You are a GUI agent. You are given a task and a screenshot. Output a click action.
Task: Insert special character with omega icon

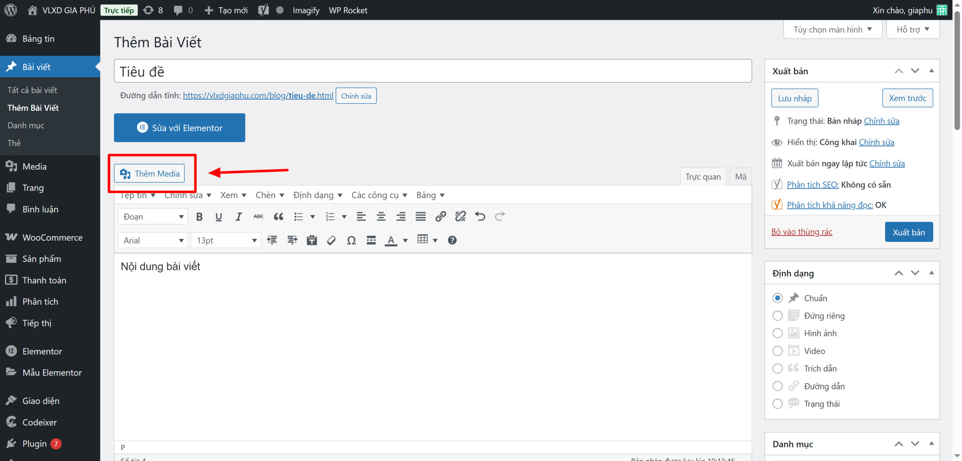point(351,240)
